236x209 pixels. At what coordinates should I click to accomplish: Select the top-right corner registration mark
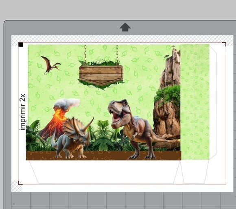(x=224, y=44)
